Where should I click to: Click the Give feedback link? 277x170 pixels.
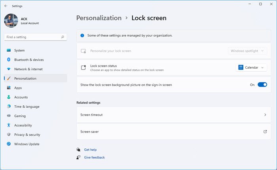94,157
